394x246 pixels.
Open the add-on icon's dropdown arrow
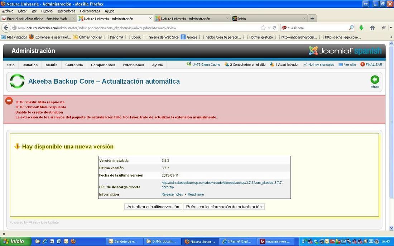[391, 28]
